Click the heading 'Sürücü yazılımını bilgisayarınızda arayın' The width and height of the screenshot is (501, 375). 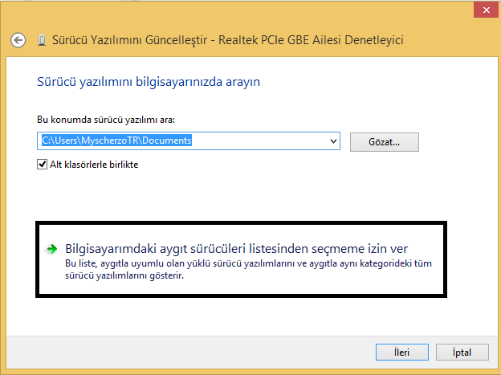149,82
